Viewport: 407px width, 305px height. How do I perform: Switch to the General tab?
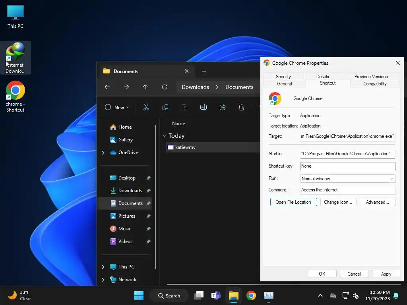click(x=285, y=84)
